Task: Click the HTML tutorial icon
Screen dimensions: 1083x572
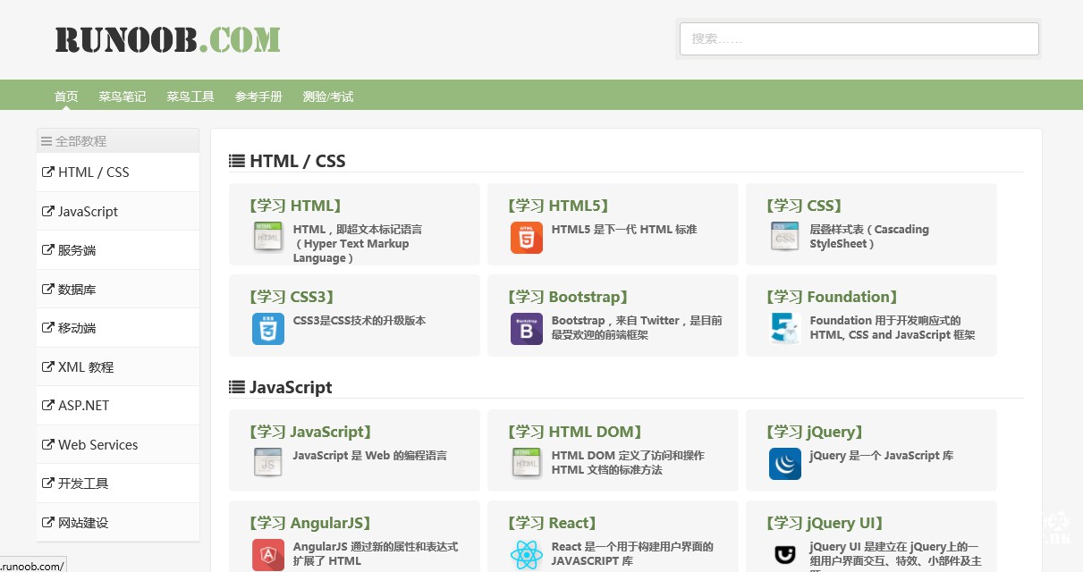Action: pyautogui.click(x=268, y=237)
